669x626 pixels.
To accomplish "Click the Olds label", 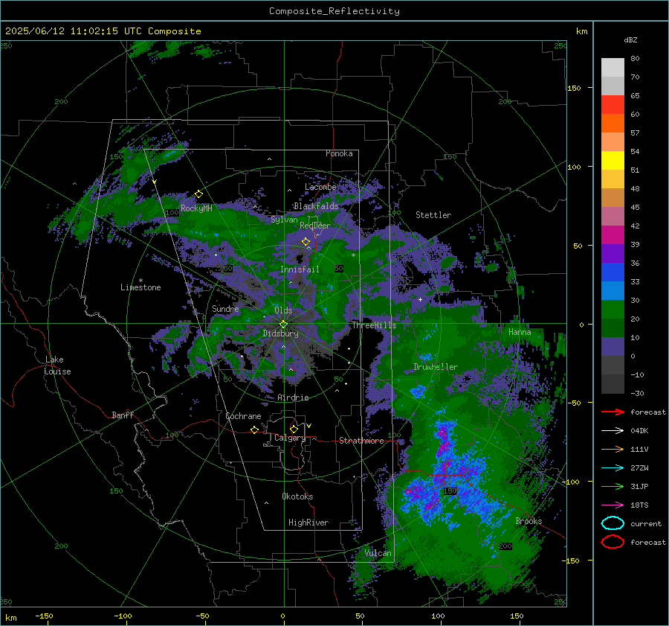I will pos(283,310).
